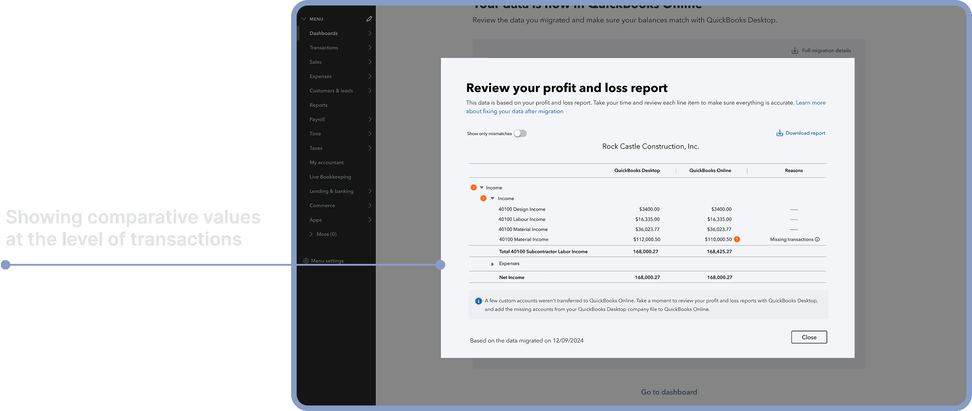Click Menu settings label
Screen dimensions: 972x411
327,261
